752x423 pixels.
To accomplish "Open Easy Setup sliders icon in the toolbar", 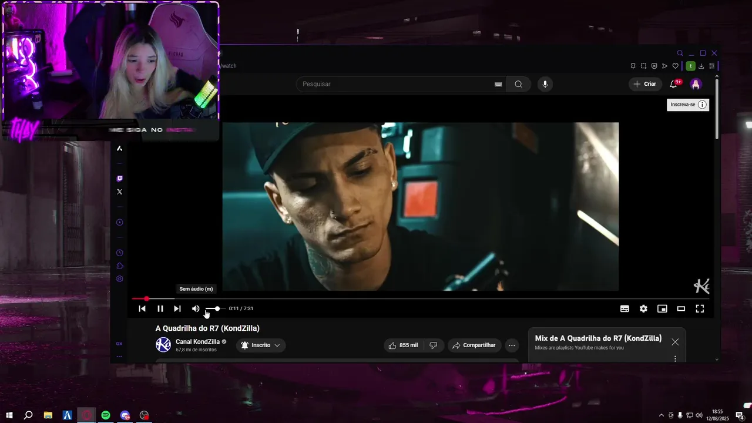I will coord(711,66).
